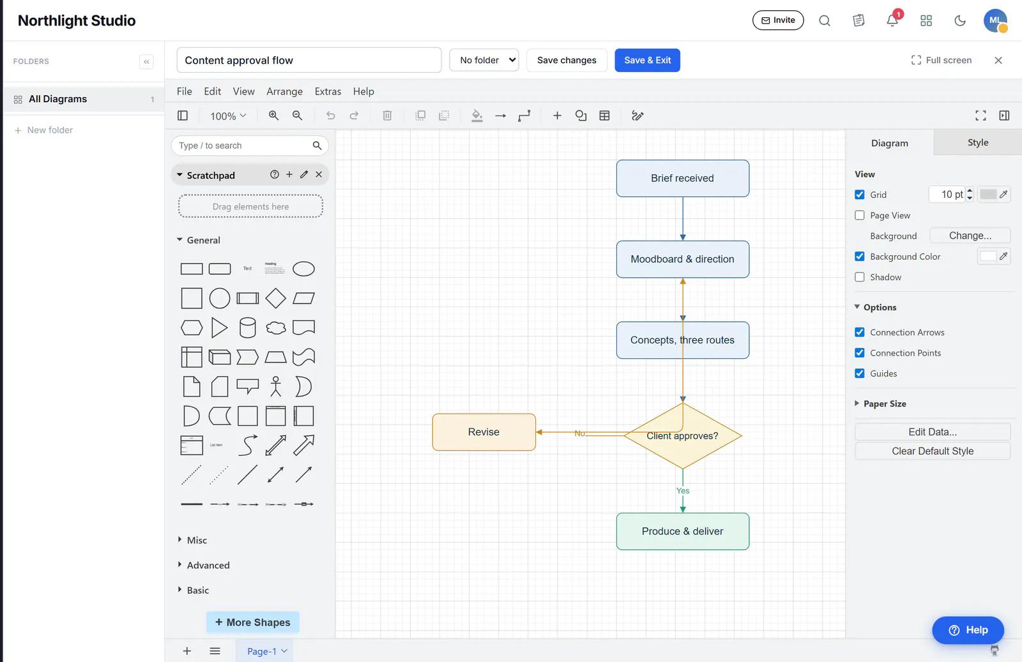This screenshot has height=662, width=1022.
Task: Uncheck the Guides option
Action: click(x=860, y=373)
